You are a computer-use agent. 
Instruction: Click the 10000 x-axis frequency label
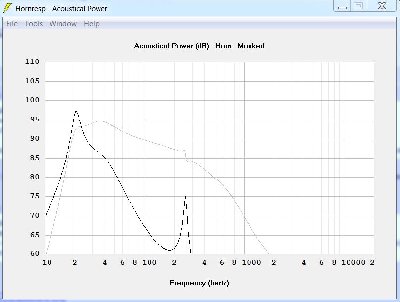(353, 262)
